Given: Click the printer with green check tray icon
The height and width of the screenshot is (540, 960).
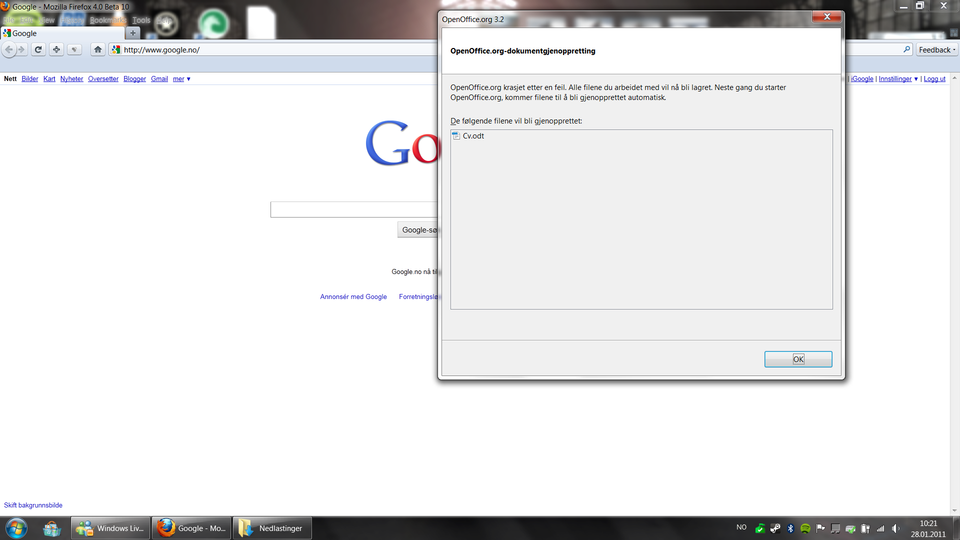Looking at the screenshot, I should [x=850, y=528].
